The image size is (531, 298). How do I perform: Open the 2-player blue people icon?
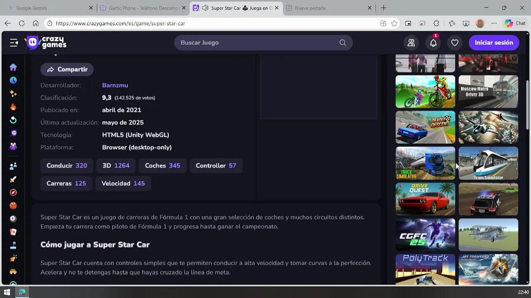coord(13,166)
